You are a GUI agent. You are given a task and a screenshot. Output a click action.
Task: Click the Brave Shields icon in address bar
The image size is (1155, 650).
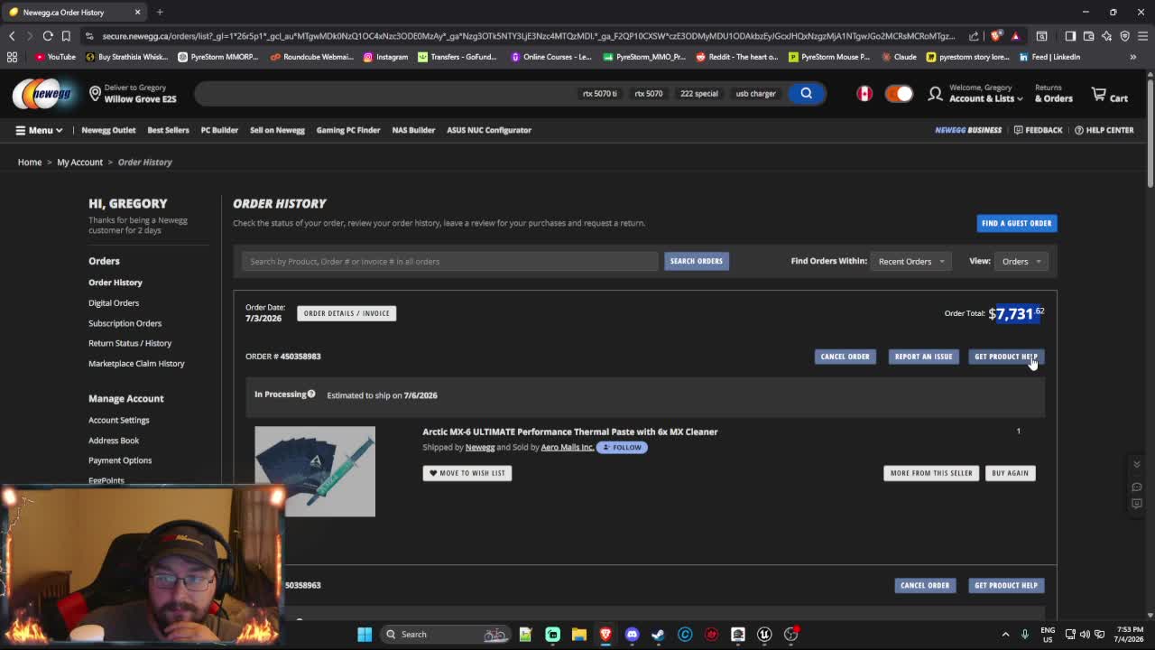coord(996,36)
